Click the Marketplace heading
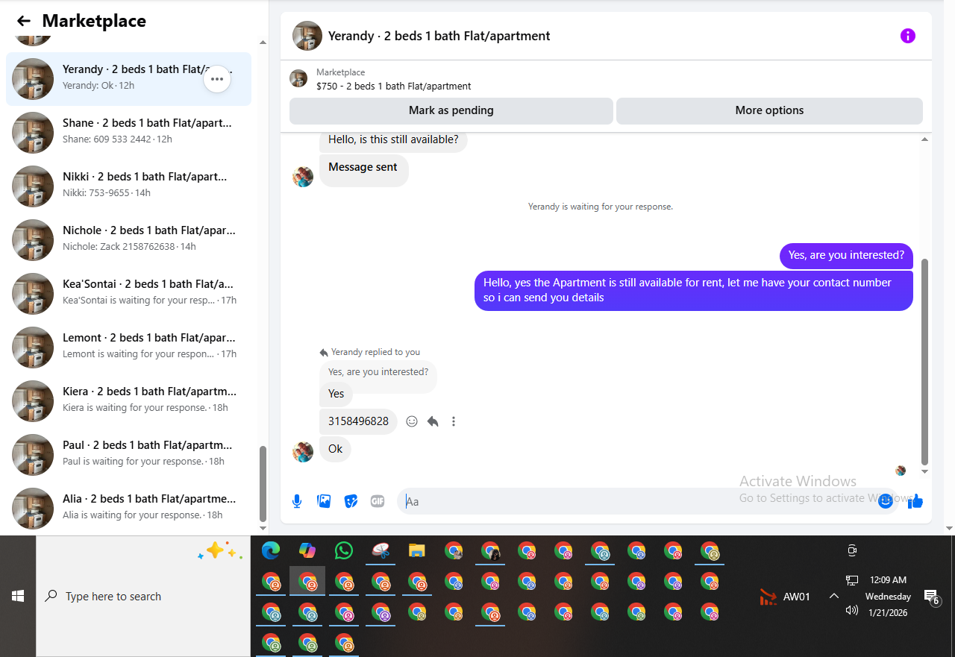The height and width of the screenshot is (657, 955). (x=94, y=21)
